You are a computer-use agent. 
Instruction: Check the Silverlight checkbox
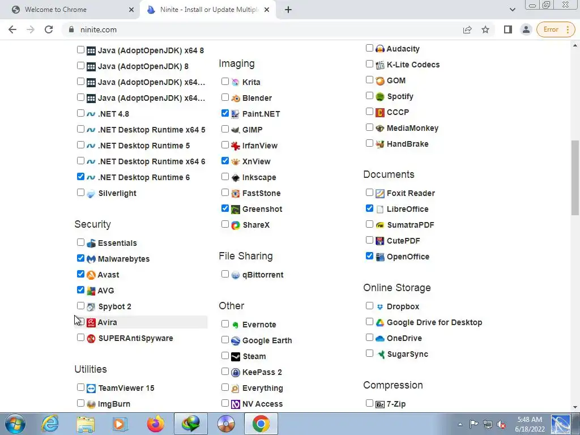[x=80, y=193]
